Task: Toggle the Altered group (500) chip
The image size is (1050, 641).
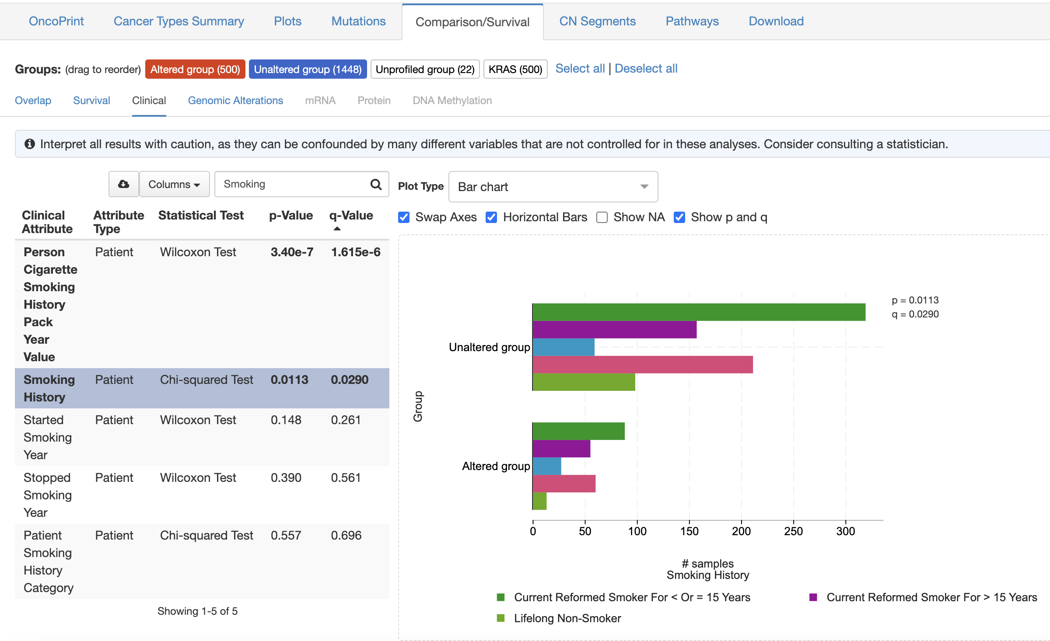Action: click(x=195, y=69)
